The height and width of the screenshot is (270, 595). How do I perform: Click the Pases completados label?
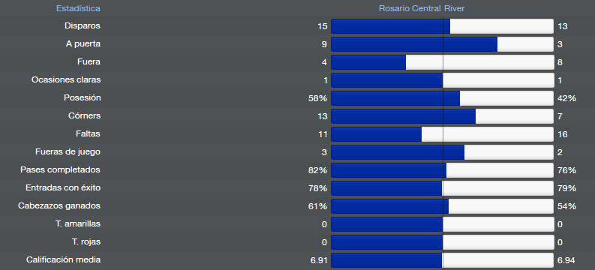tap(60, 170)
